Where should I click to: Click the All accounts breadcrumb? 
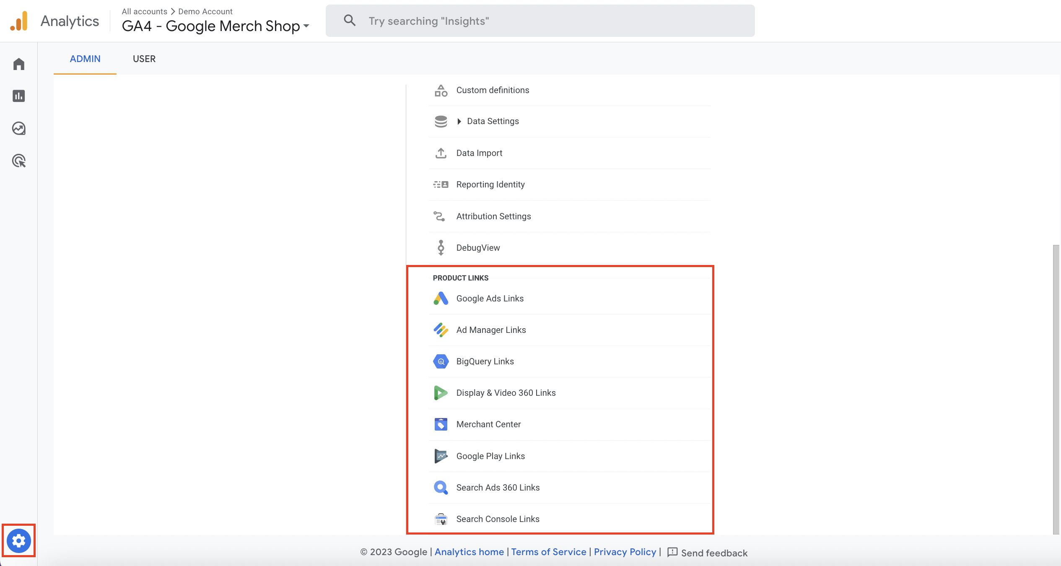tap(145, 11)
